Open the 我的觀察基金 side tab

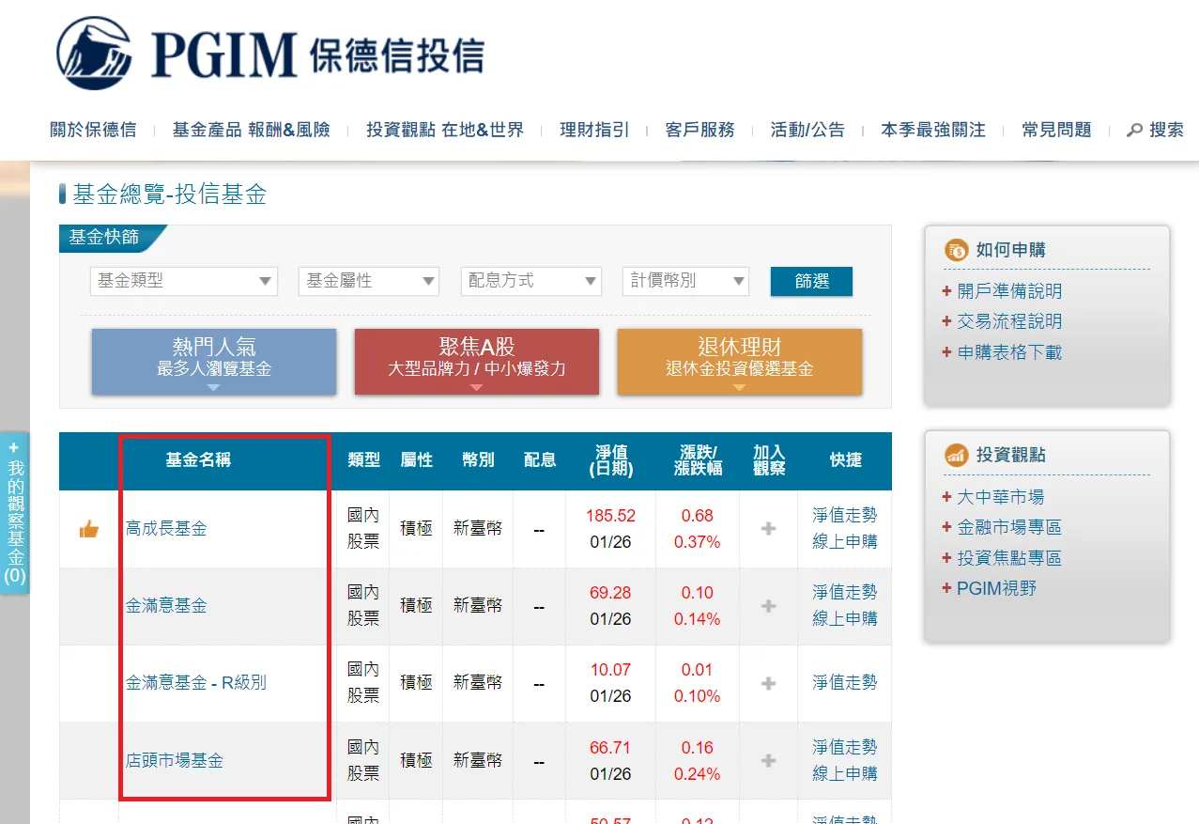(15, 513)
